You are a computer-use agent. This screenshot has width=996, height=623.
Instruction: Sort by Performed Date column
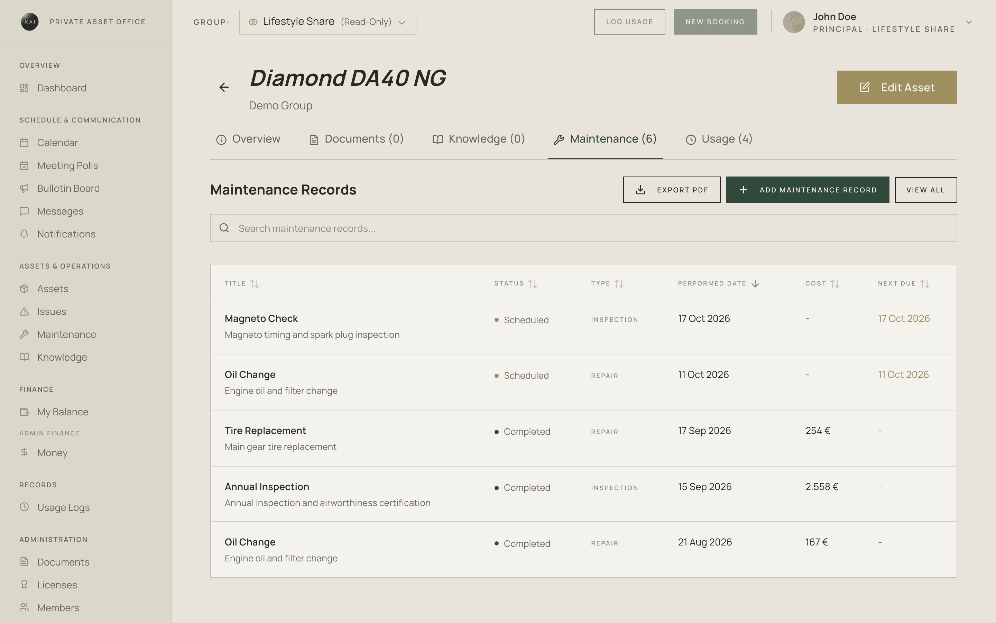719,283
